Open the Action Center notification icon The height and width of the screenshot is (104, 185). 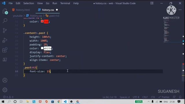point(179,101)
